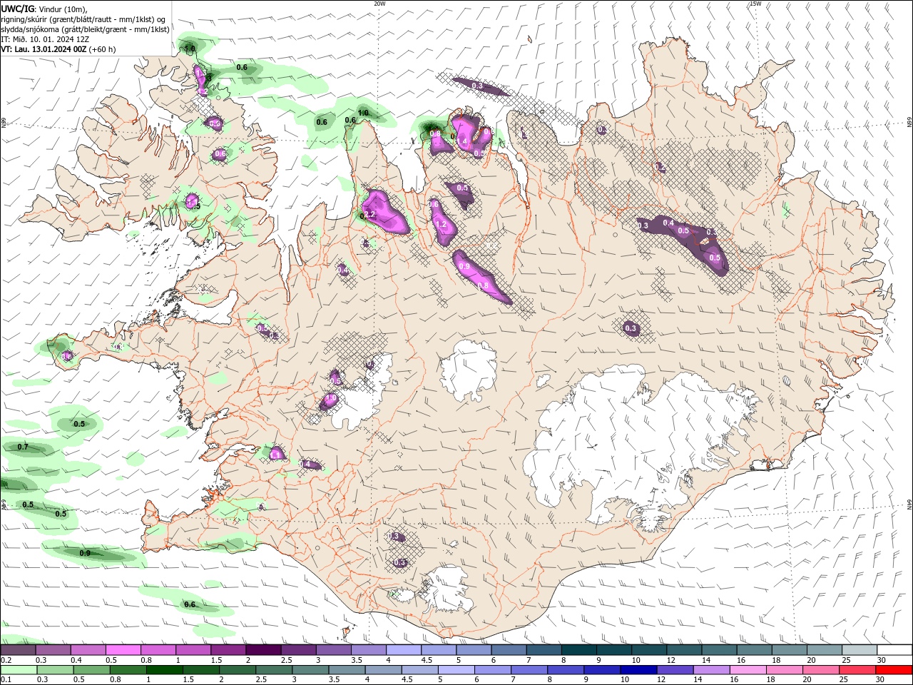Pick rain legend swatch between 0.3 and 0.5

click(x=55, y=670)
